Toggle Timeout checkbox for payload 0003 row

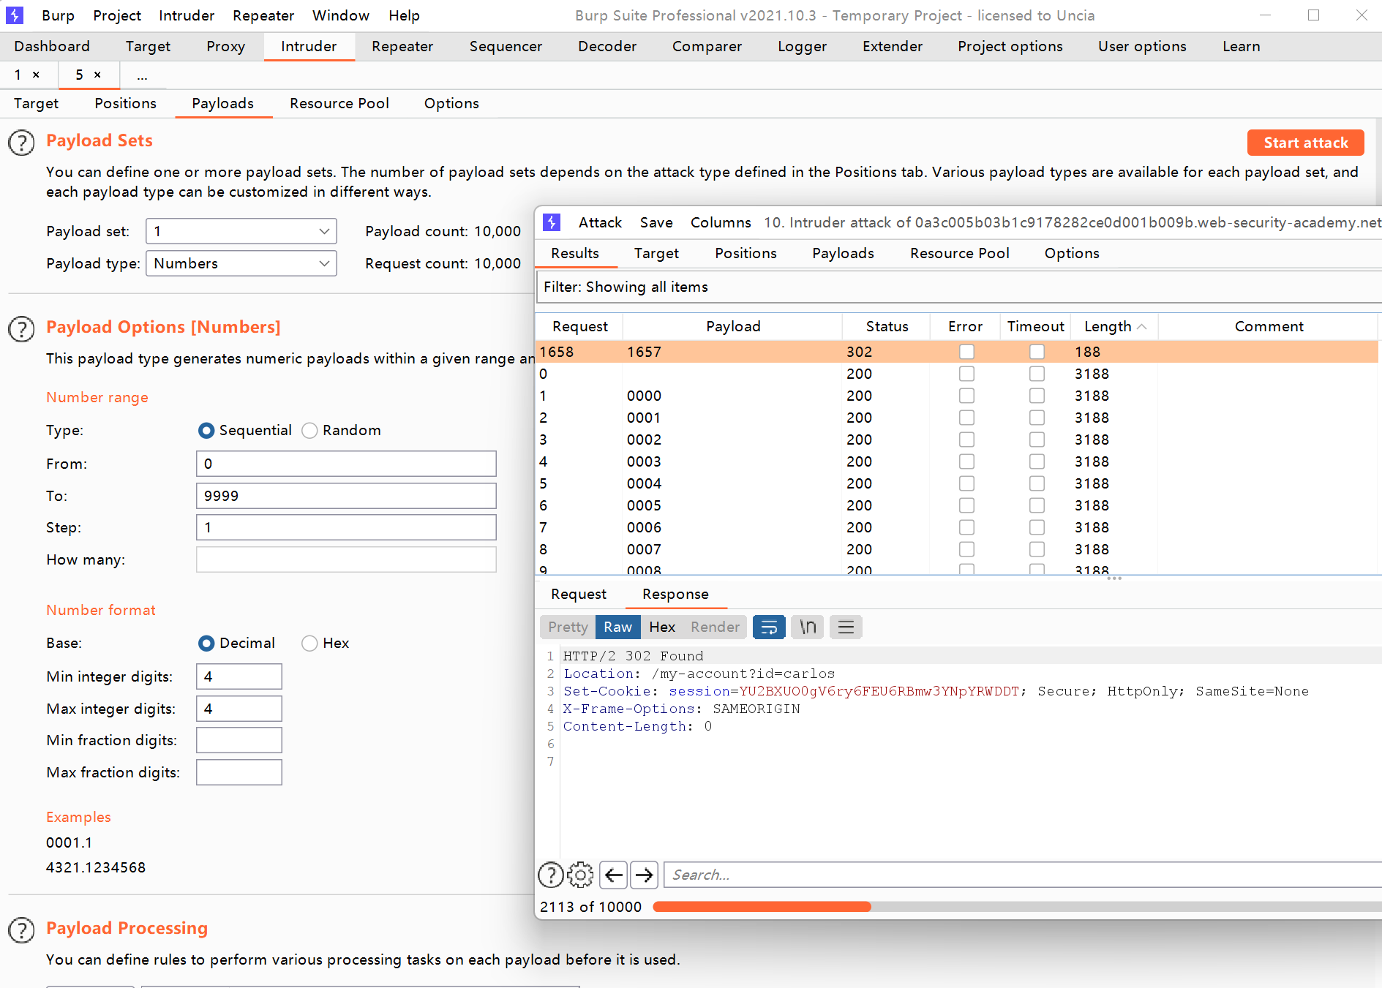(x=1037, y=461)
